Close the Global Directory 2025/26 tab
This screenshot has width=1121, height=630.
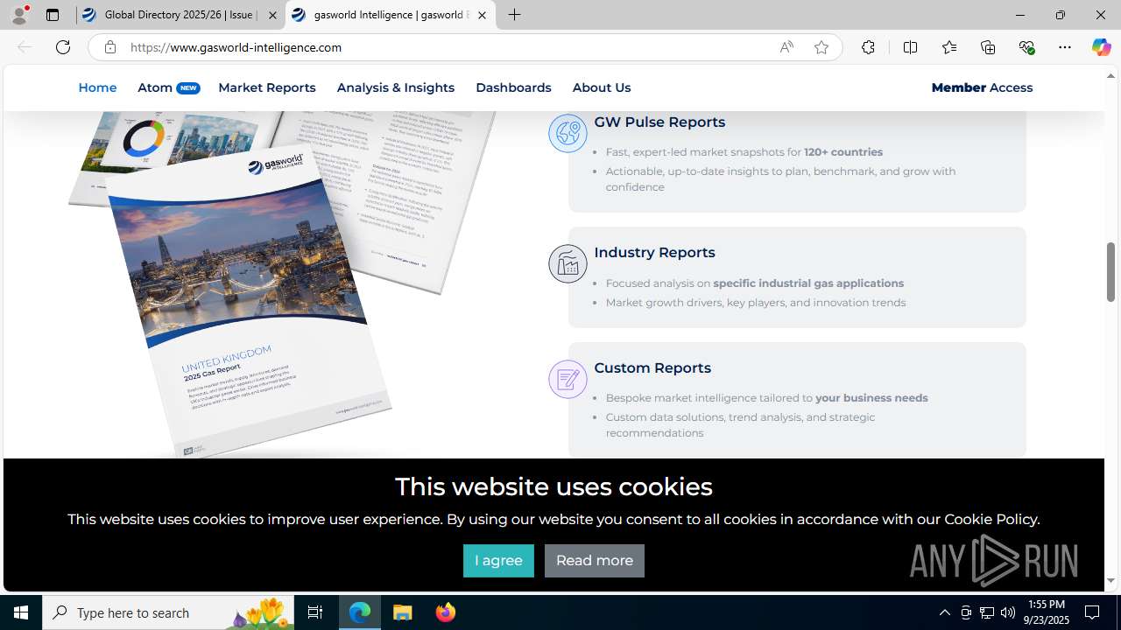pos(272,15)
